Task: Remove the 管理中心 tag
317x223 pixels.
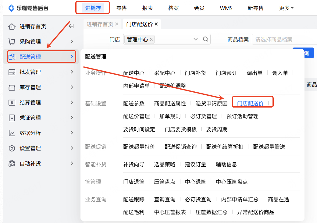Action: click(x=151, y=39)
